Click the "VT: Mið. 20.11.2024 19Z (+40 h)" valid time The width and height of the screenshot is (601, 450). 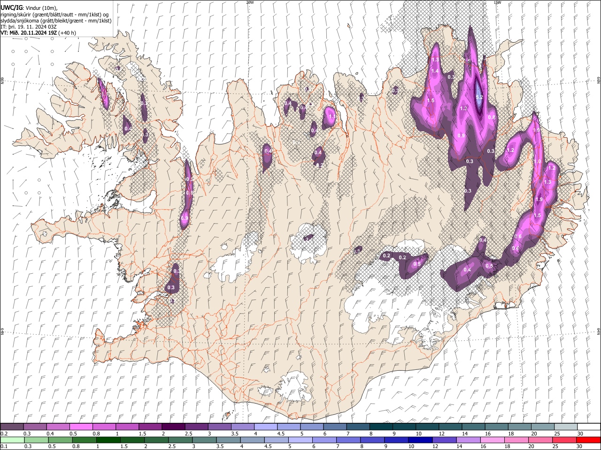pyautogui.click(x=38, y=33)
